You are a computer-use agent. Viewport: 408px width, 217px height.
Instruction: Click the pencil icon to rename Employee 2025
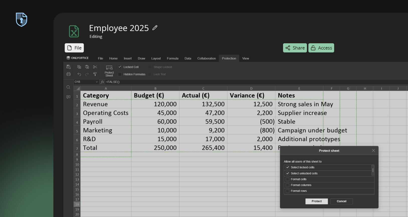155,28
